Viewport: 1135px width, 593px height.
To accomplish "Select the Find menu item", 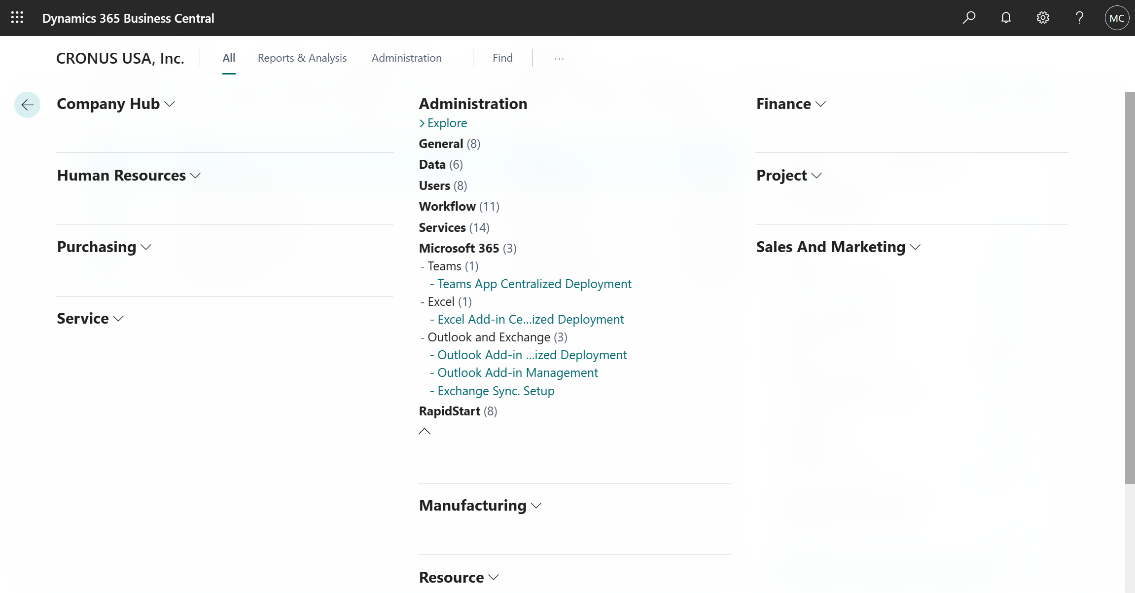I will coord(502,58).
